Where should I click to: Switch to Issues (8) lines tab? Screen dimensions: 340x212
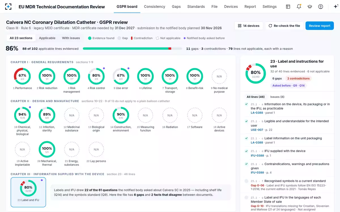point(277,97)
